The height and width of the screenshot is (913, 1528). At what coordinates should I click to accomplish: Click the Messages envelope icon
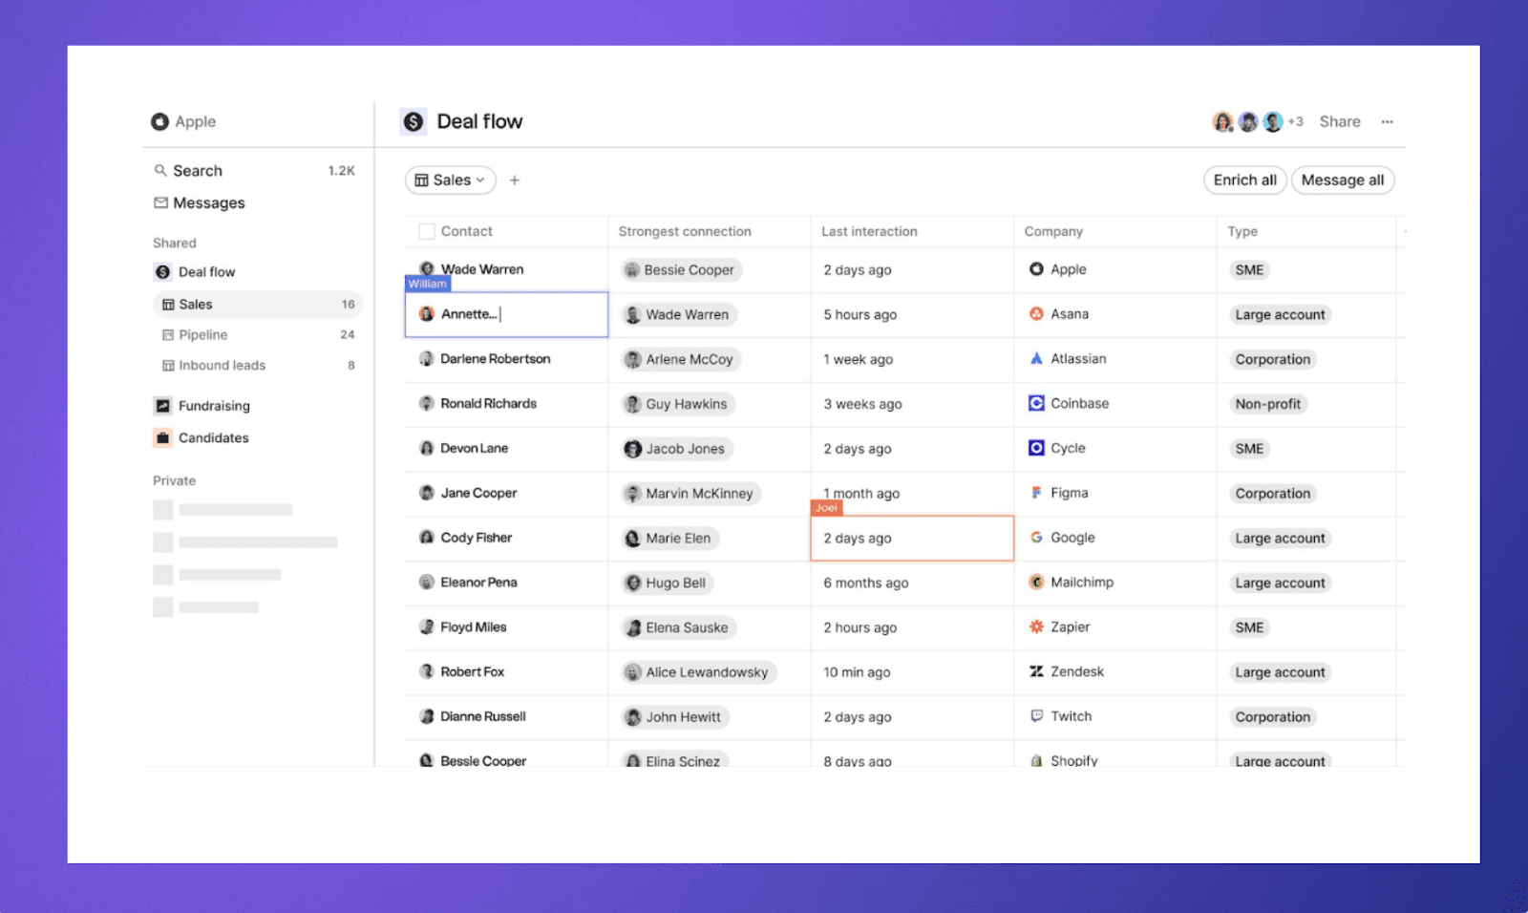coord(160,202)
